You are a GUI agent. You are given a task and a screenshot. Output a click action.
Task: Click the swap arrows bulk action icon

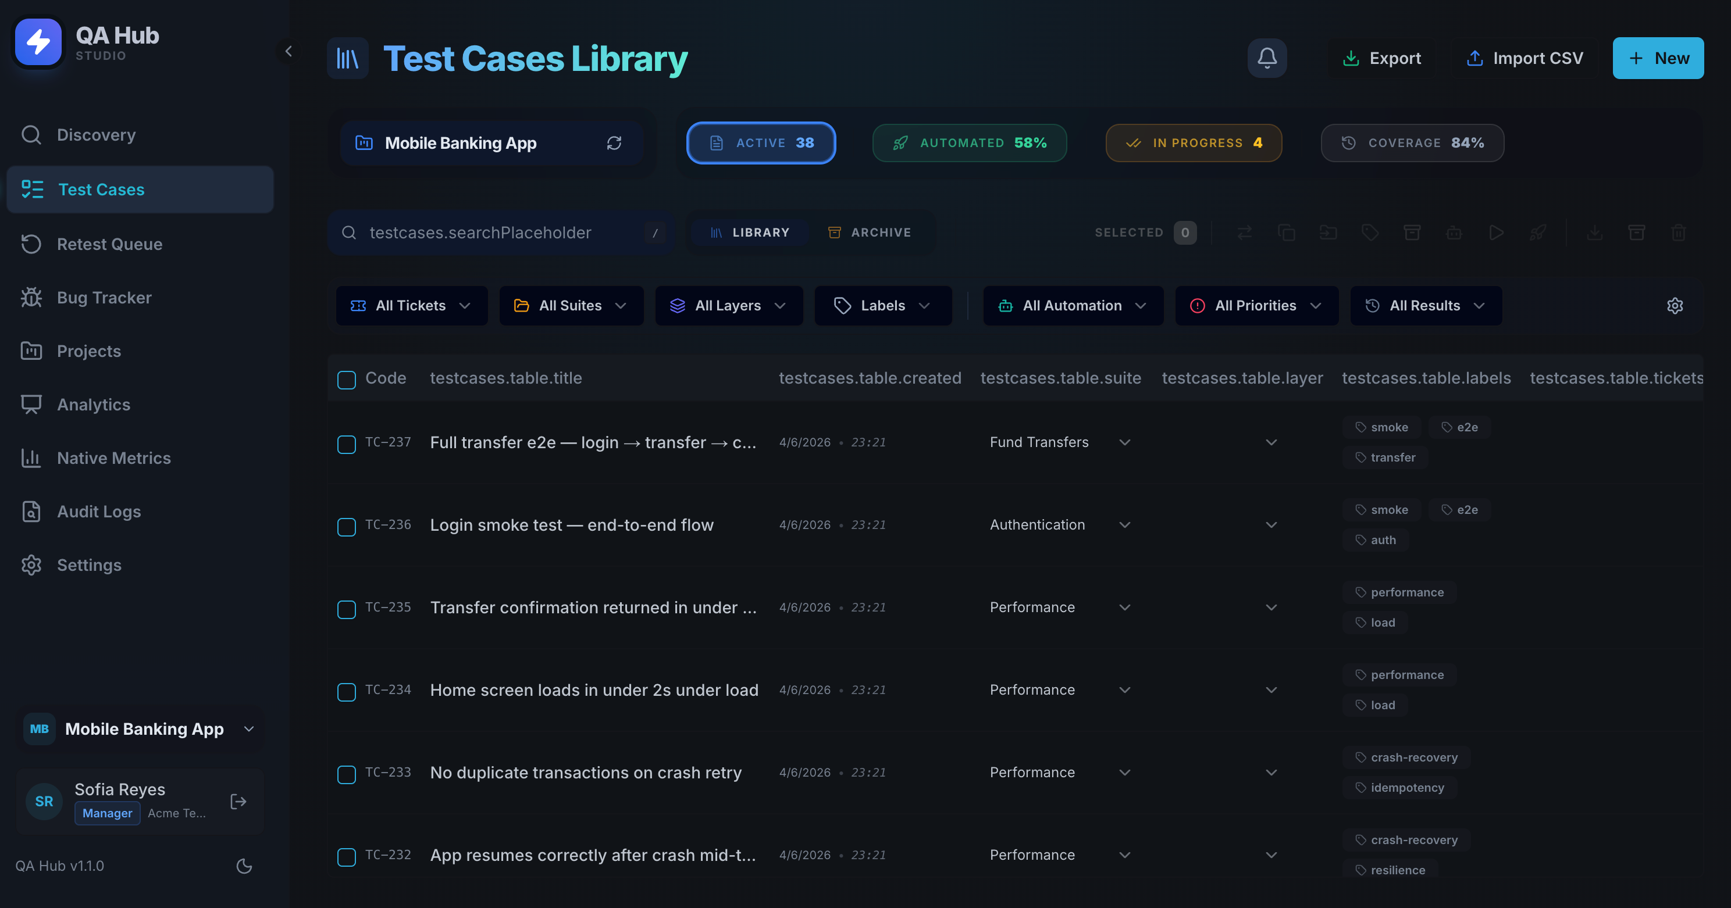click(1245, 233)
